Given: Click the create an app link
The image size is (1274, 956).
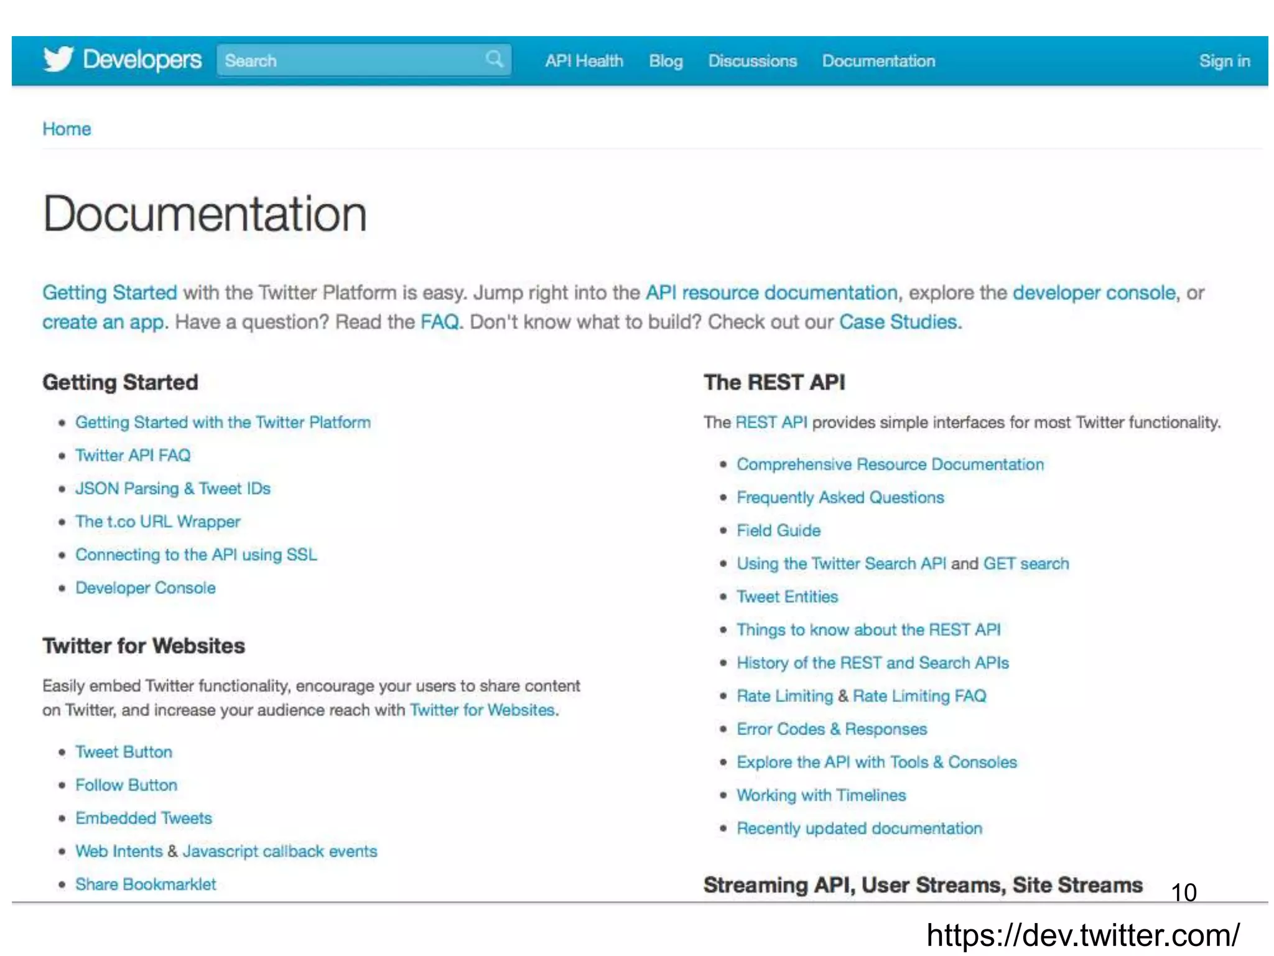Looking at the screenshot, I should click(103, 322).
